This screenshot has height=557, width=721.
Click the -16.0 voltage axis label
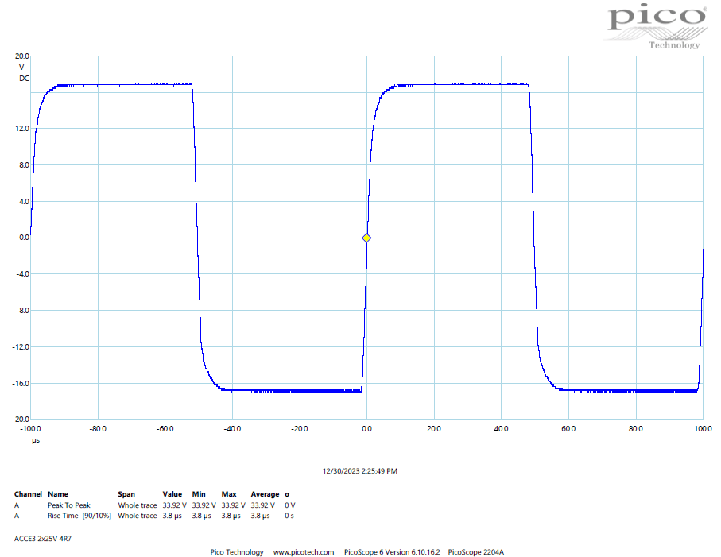pyautogui.click(x=21, y=383)
